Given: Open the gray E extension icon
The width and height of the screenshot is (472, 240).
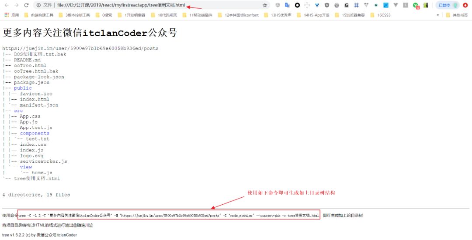Looking at the screenshot, I should coord(406,5).
